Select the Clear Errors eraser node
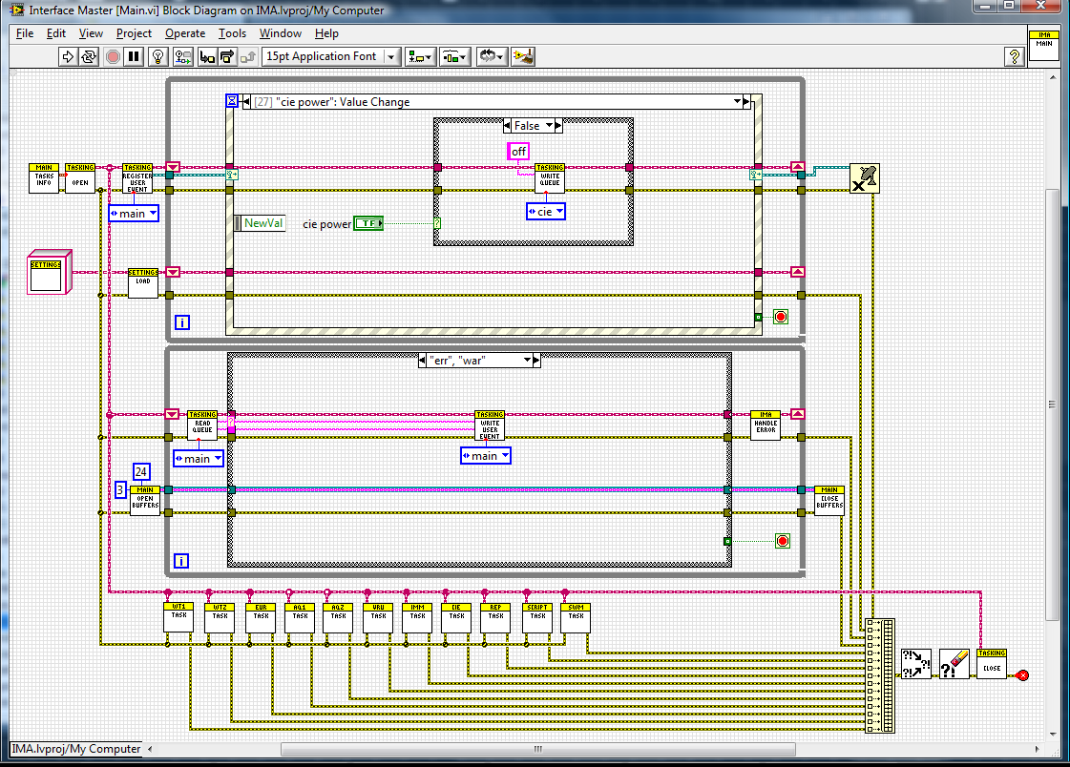 point(954,663)
